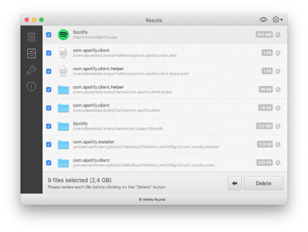Click the green zoom window button
This screenshot has height=232, width=308.
pyautogui.click(x=41, y=20)
